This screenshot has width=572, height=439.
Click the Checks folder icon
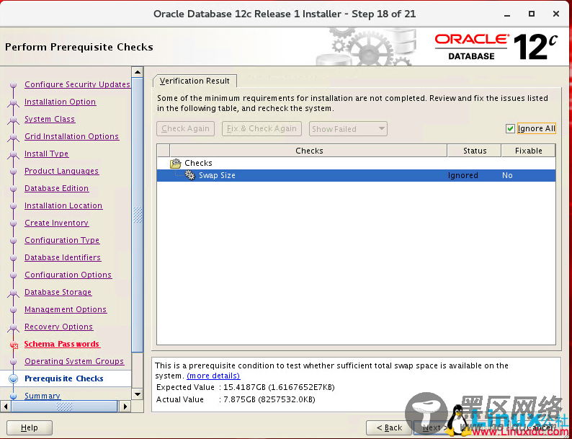[176, 163]
